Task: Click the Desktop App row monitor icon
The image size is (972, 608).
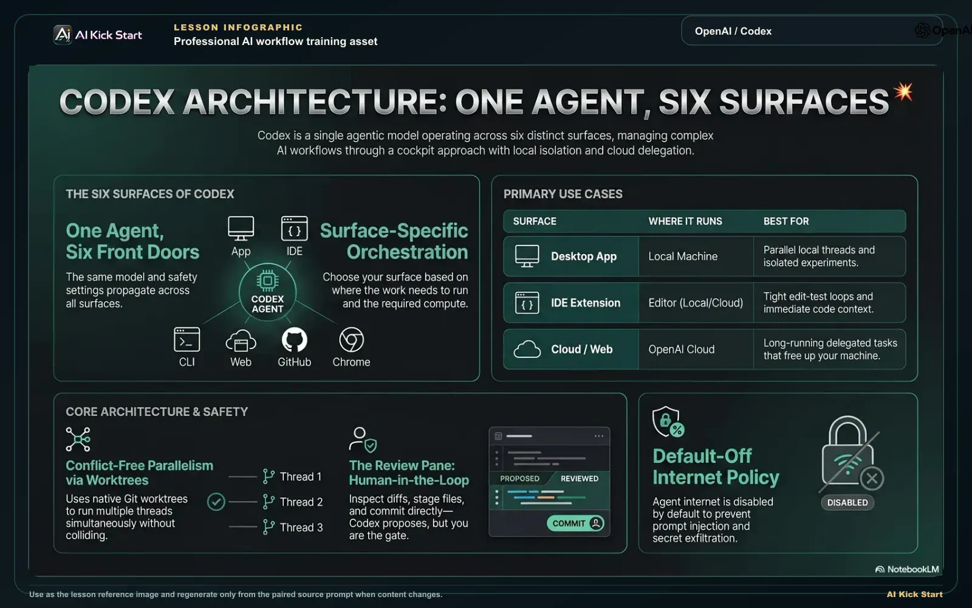Action: click(527, 256)
